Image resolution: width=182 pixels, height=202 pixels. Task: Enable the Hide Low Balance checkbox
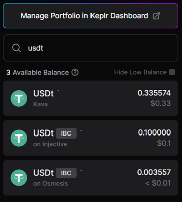(172, 72)
